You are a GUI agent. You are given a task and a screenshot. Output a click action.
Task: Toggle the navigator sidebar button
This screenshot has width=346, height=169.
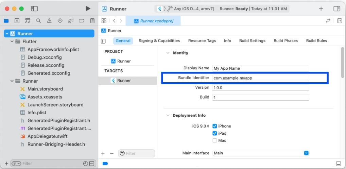click(34, 9)
